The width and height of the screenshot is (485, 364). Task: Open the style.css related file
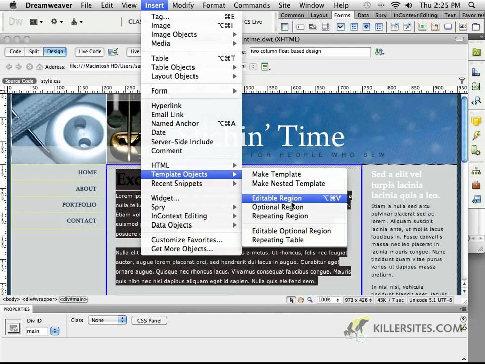[51, 81]
